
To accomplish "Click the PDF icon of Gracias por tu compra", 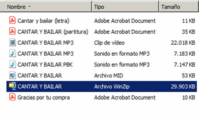I will click(12, 97).
